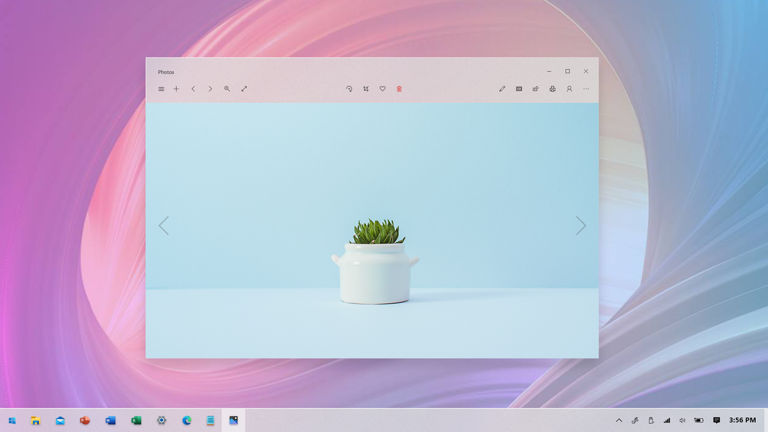Click the USB device tray icon

(x=651, y=420)
